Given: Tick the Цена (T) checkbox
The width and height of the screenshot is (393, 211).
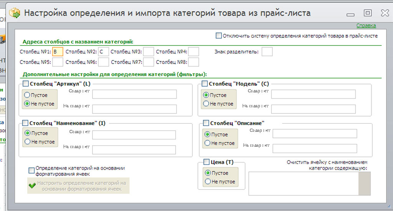Looking at the screenshot, I should click(206, 162).
